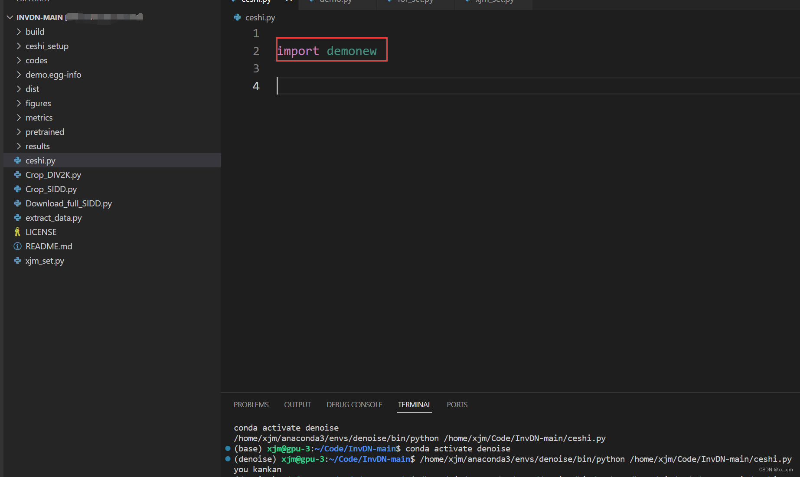Switch to the DEBUG CONSOLE panel
This screenshot has width=800, height=477.
[x=354, y=404]
